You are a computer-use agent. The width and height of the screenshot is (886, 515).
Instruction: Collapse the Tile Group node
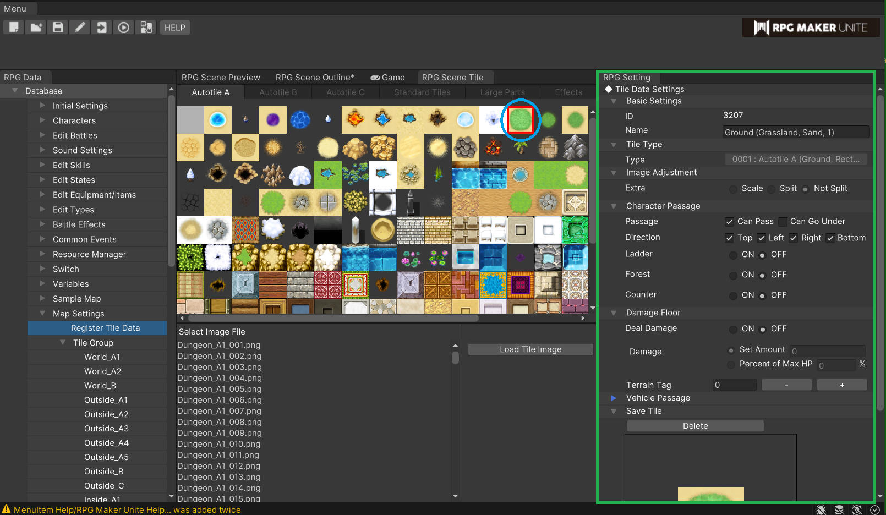(63, 342)
